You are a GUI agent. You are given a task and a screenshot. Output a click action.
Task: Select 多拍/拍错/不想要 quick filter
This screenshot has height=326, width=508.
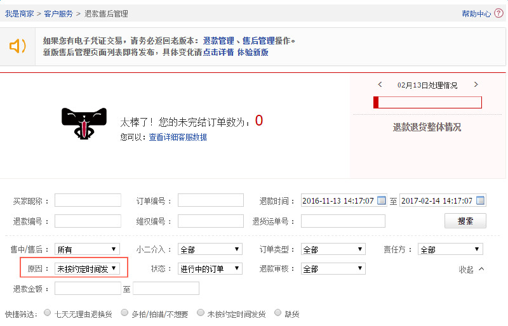(125, 313)
